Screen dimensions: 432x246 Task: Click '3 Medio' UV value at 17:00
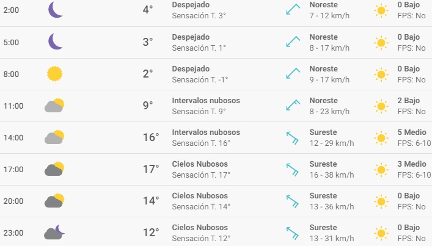click(412, 164)
